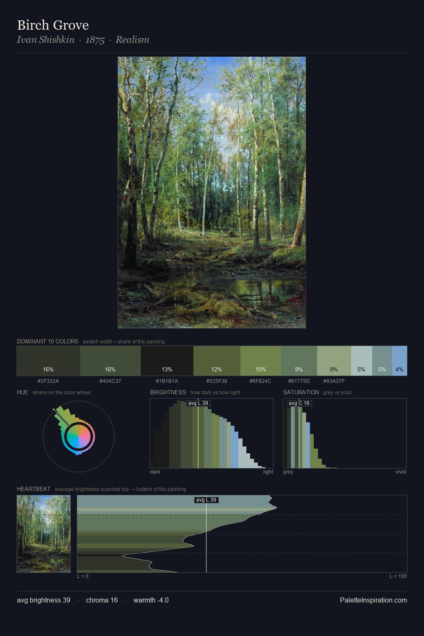
Task: Choose the #525F38 olive swatch
Action: tap(217, 361)
